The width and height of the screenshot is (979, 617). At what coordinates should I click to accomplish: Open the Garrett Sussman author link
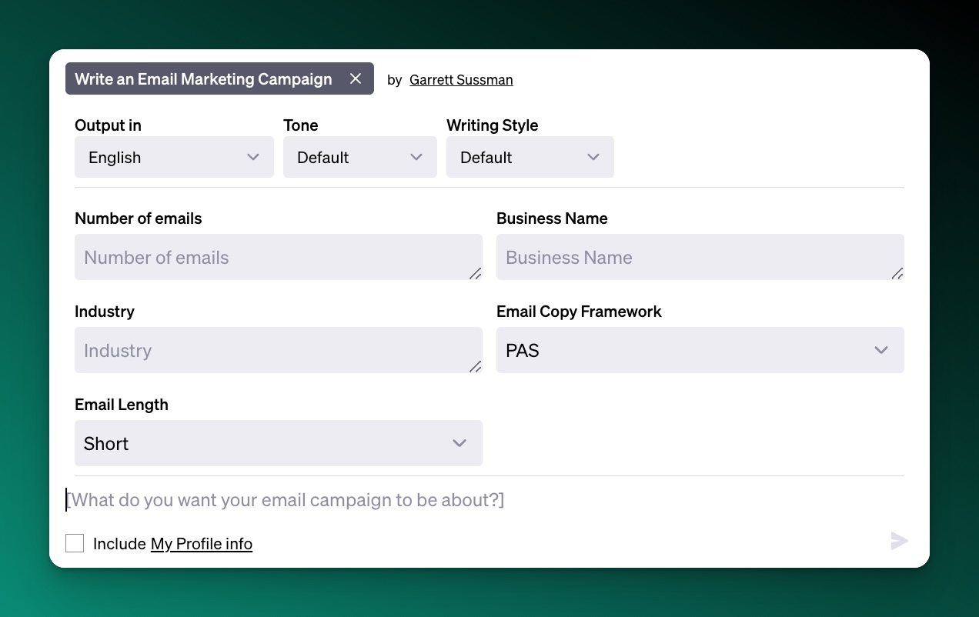461,80
